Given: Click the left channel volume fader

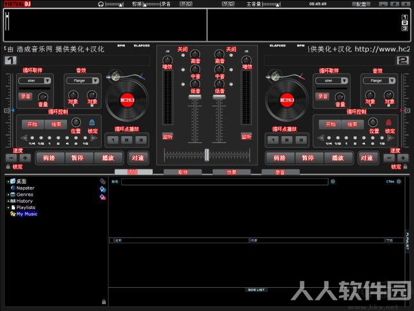Looking at the screenshot, I should [x=195, y=97].
